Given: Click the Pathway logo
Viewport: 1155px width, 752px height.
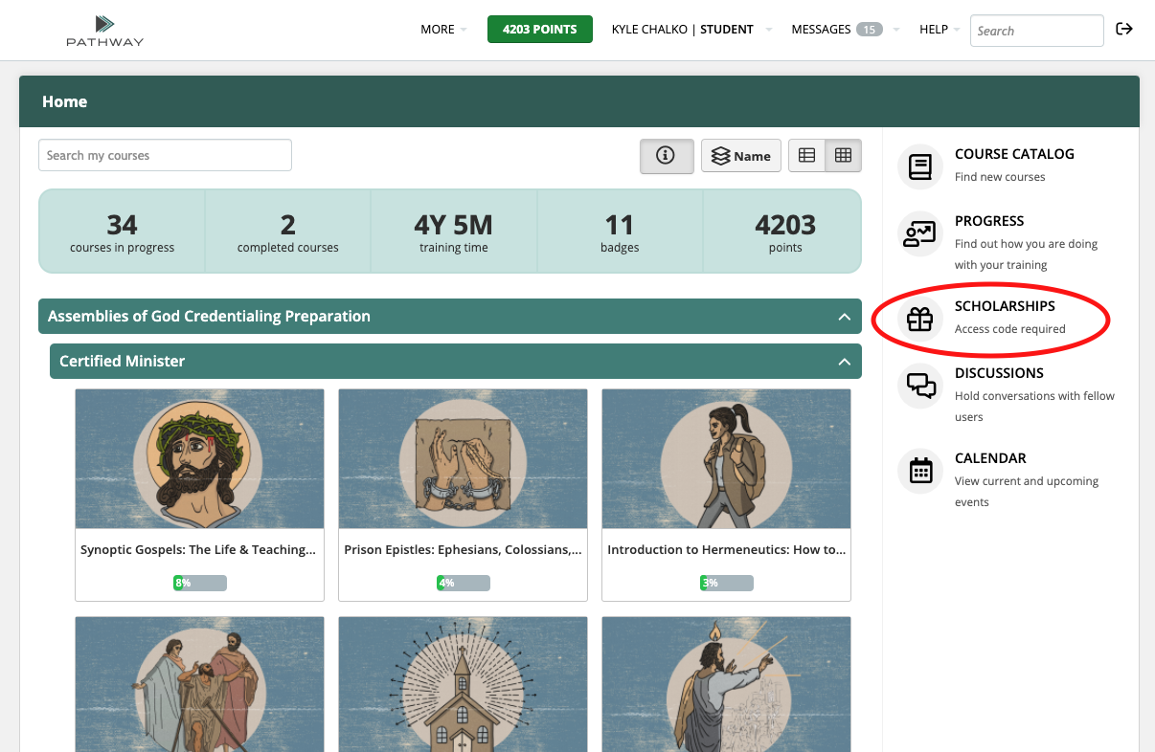Looking at the screenshot, I should pyautogui.click(x=105, y=31).
